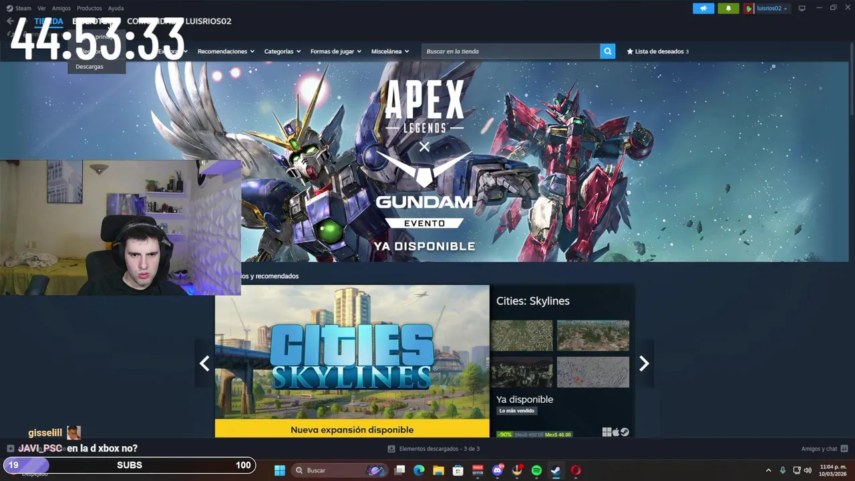The image size is (855, 481).
Task: Switch to Big Picture mode monitor icon
Action: click(x=802, y=8)
